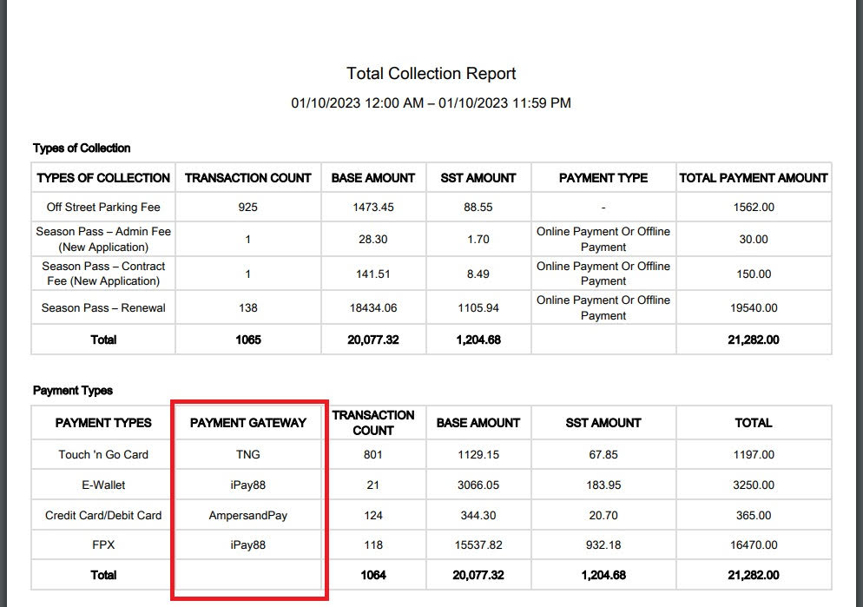The width and height of the screenshot is (863, 607).
Task: Select the Off Street Parking Fee row label
Action: tap(103, 207)
